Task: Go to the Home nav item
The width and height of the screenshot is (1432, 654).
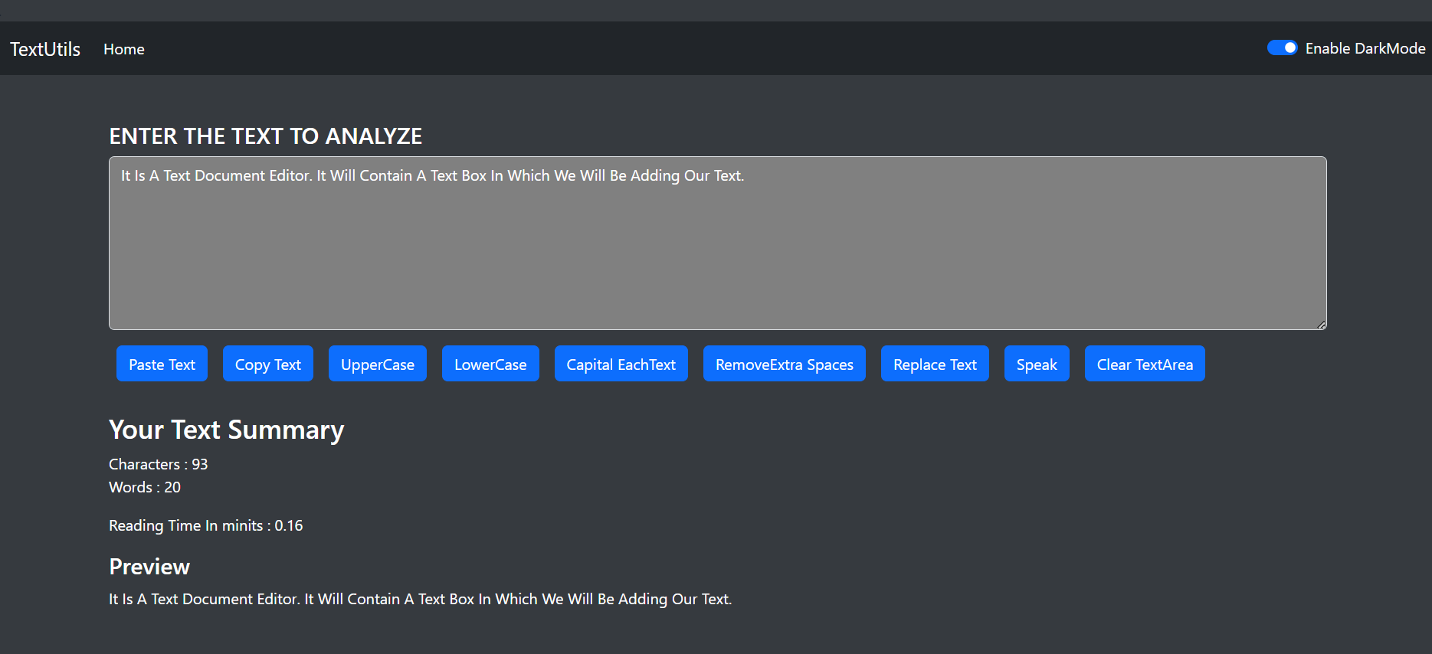Action: point(124,49)
